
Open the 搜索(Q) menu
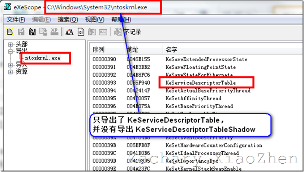[68, 20]
